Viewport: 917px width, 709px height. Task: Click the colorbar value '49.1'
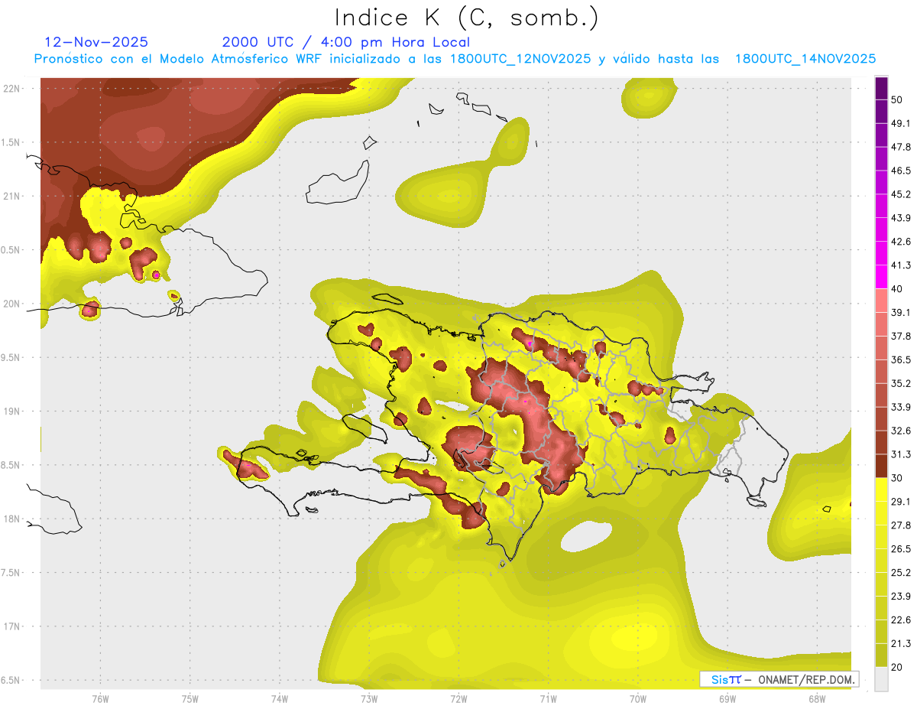(900, 123)
